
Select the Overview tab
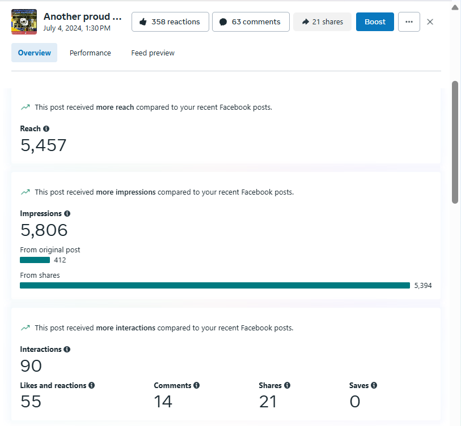coord(34,53)
